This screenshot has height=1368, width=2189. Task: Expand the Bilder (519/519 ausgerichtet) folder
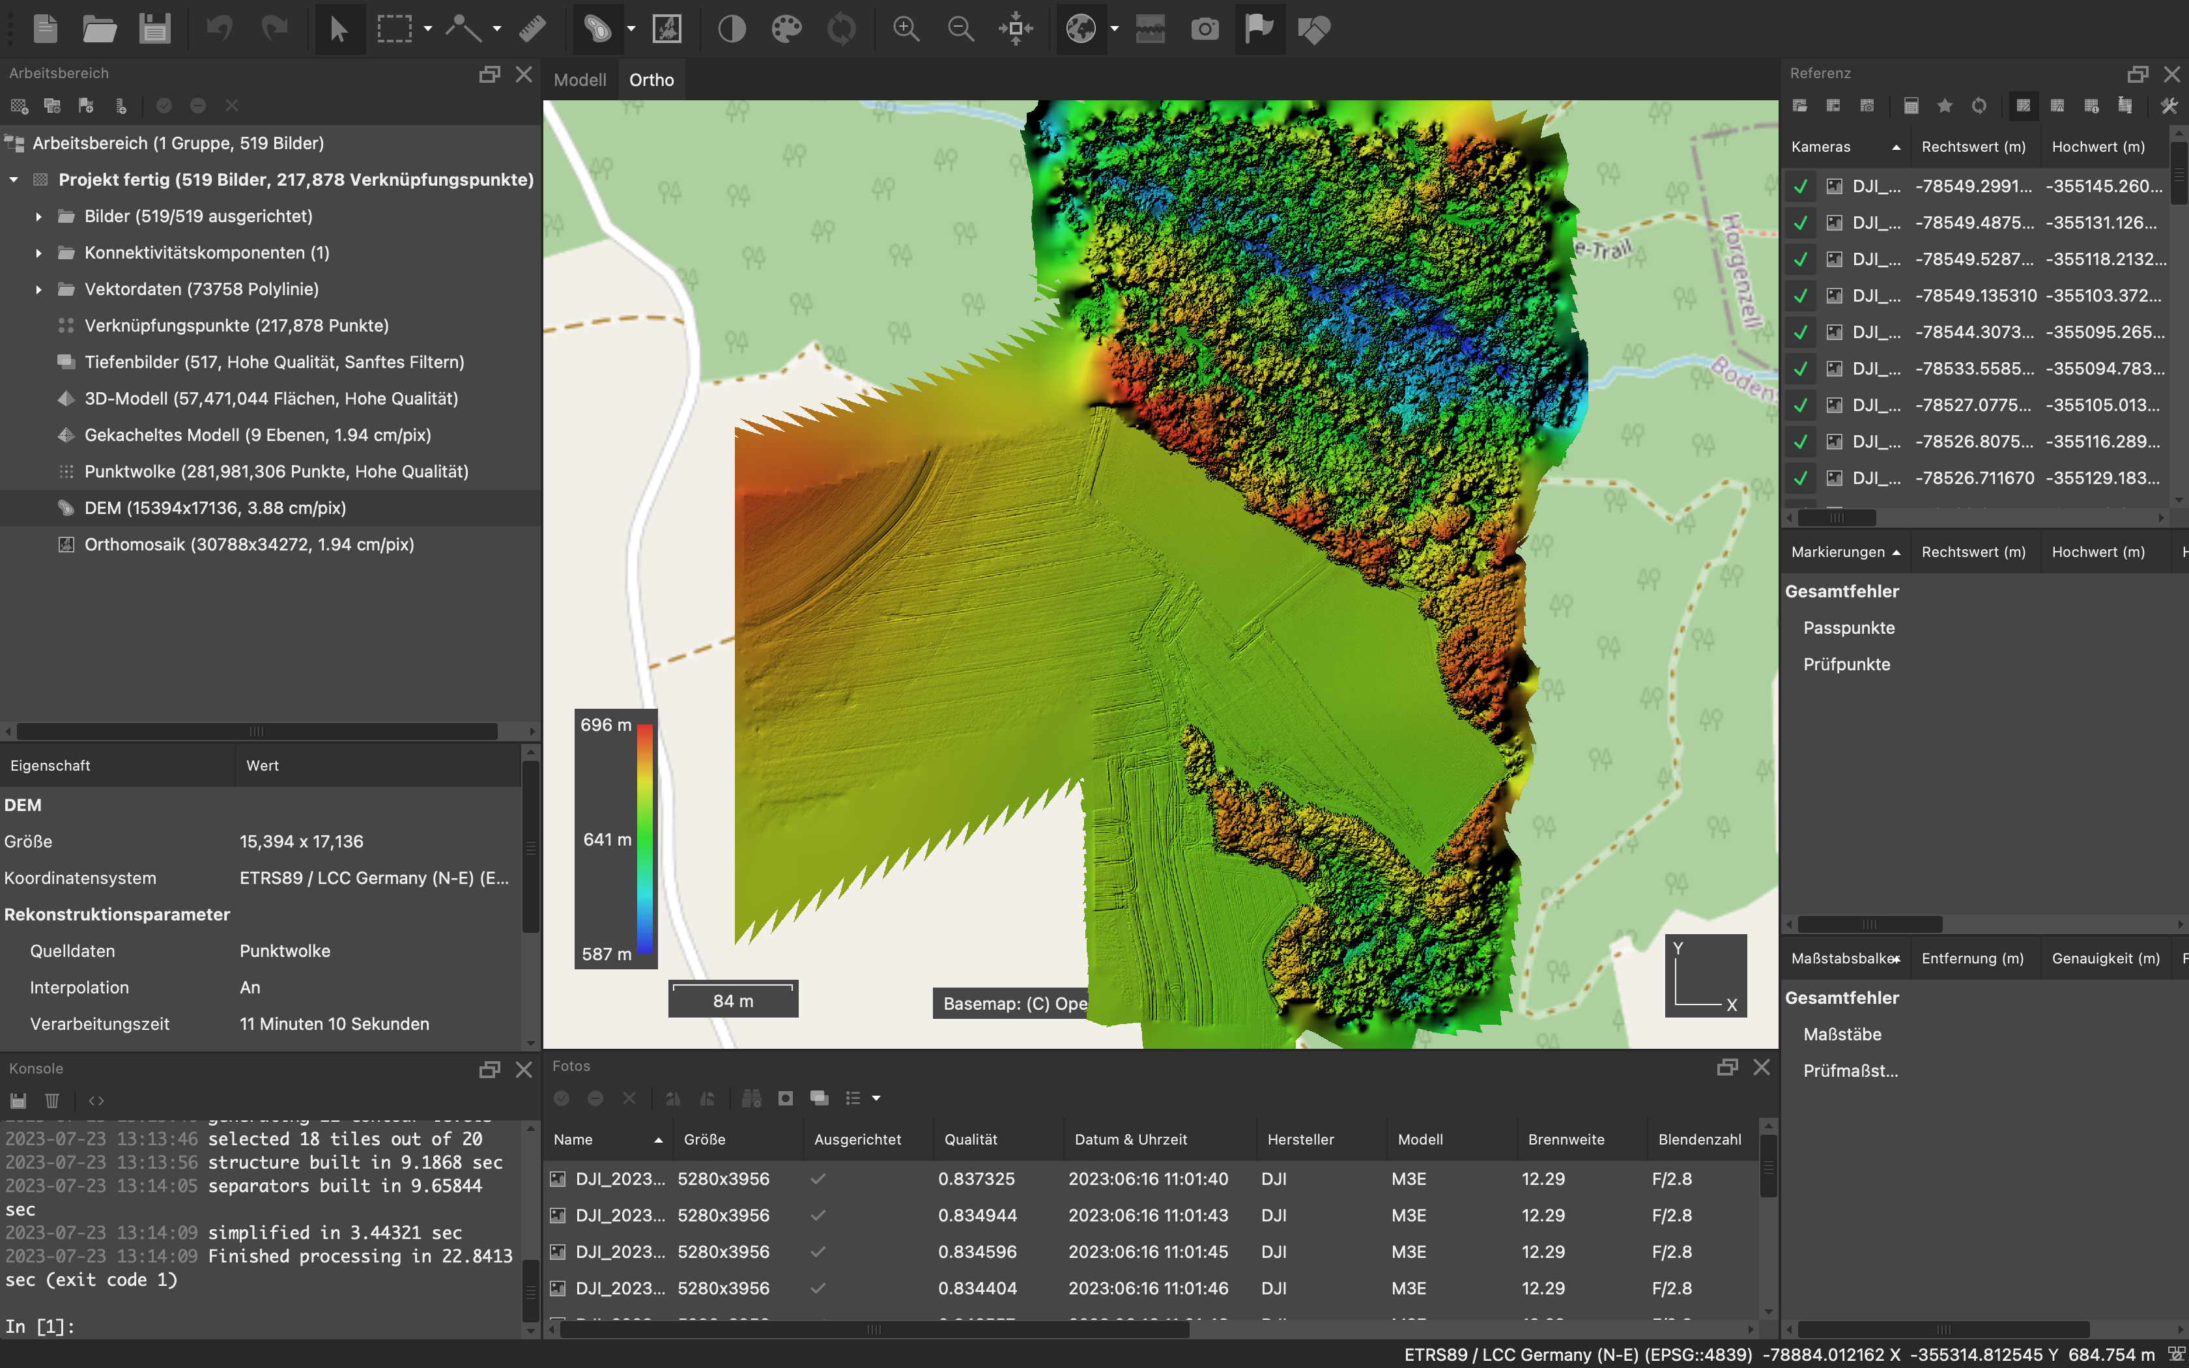pyautogui.click(x=39, y=216)
